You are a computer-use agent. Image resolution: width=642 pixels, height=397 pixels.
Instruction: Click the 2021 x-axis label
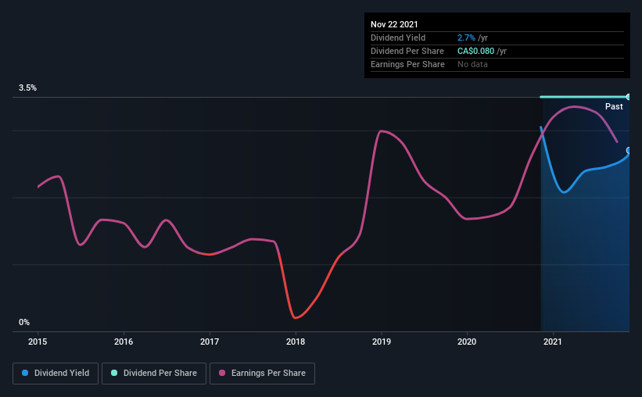[x=553, y=342]
